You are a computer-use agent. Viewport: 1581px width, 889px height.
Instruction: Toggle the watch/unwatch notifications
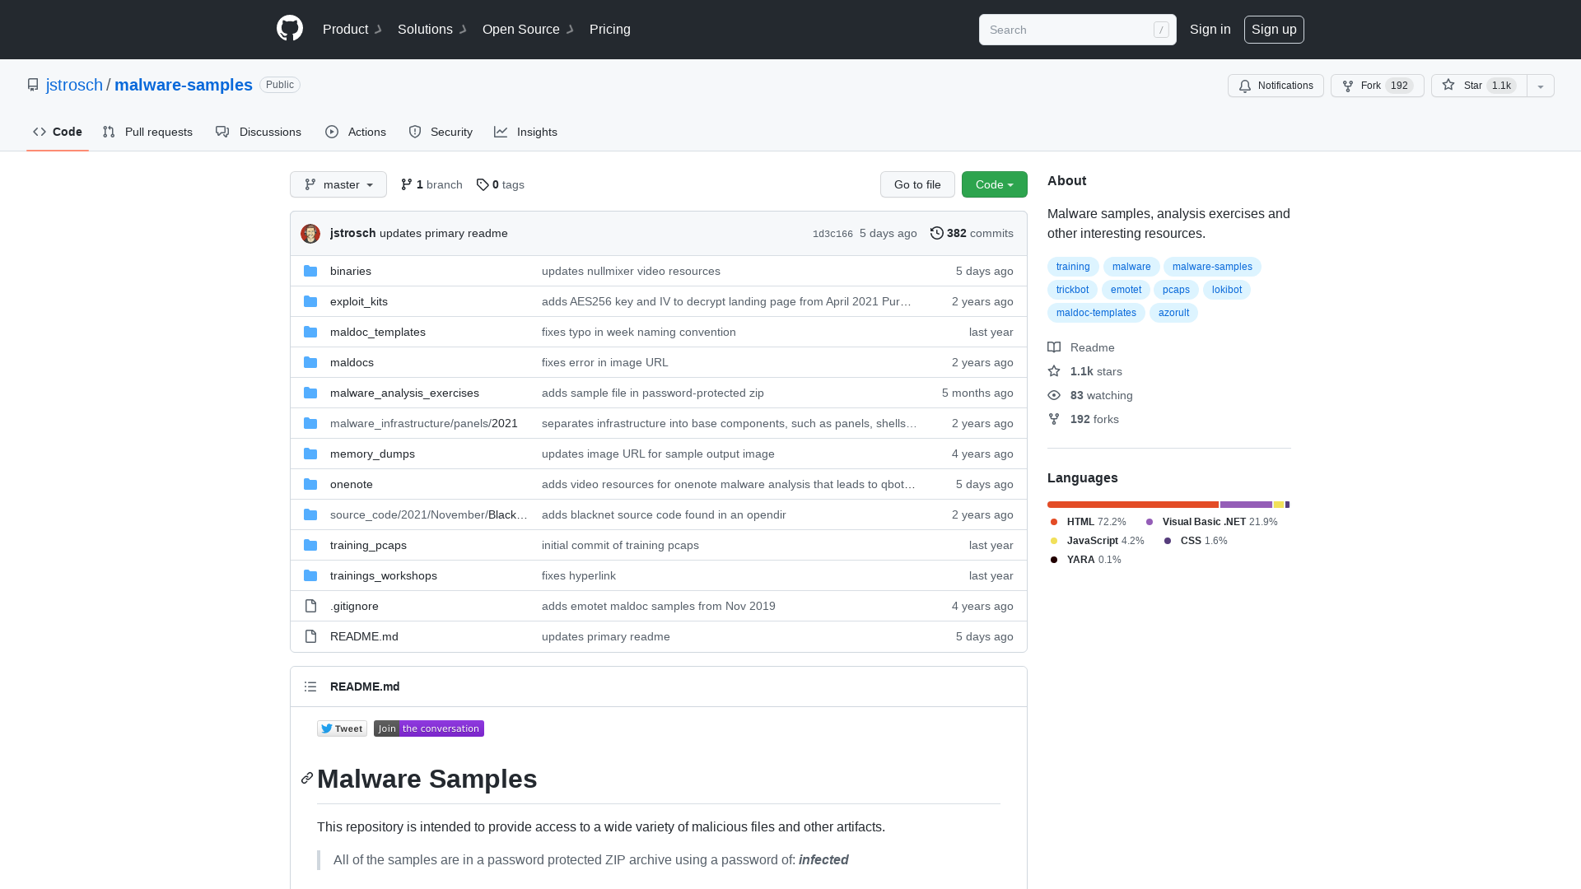[1276, 86]
